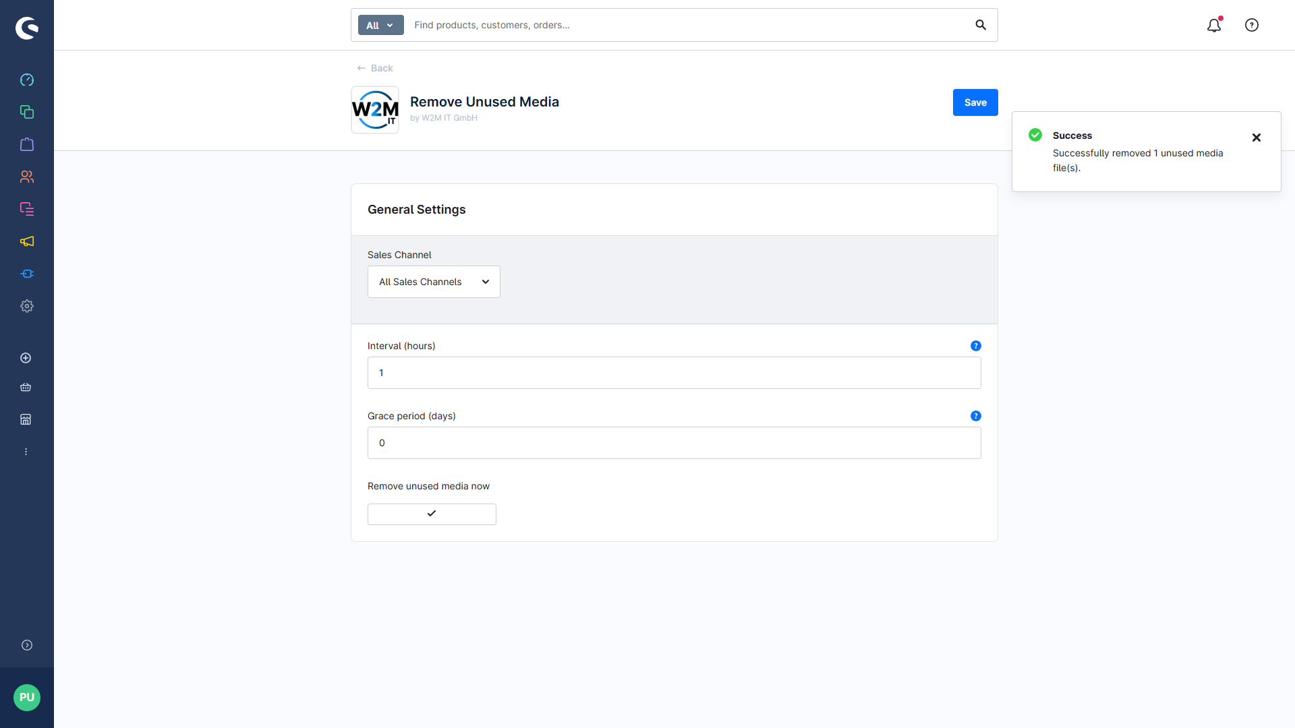Click the 'General Settings' heading
This screenshot has width=1295, height=728.
point(417,210)
